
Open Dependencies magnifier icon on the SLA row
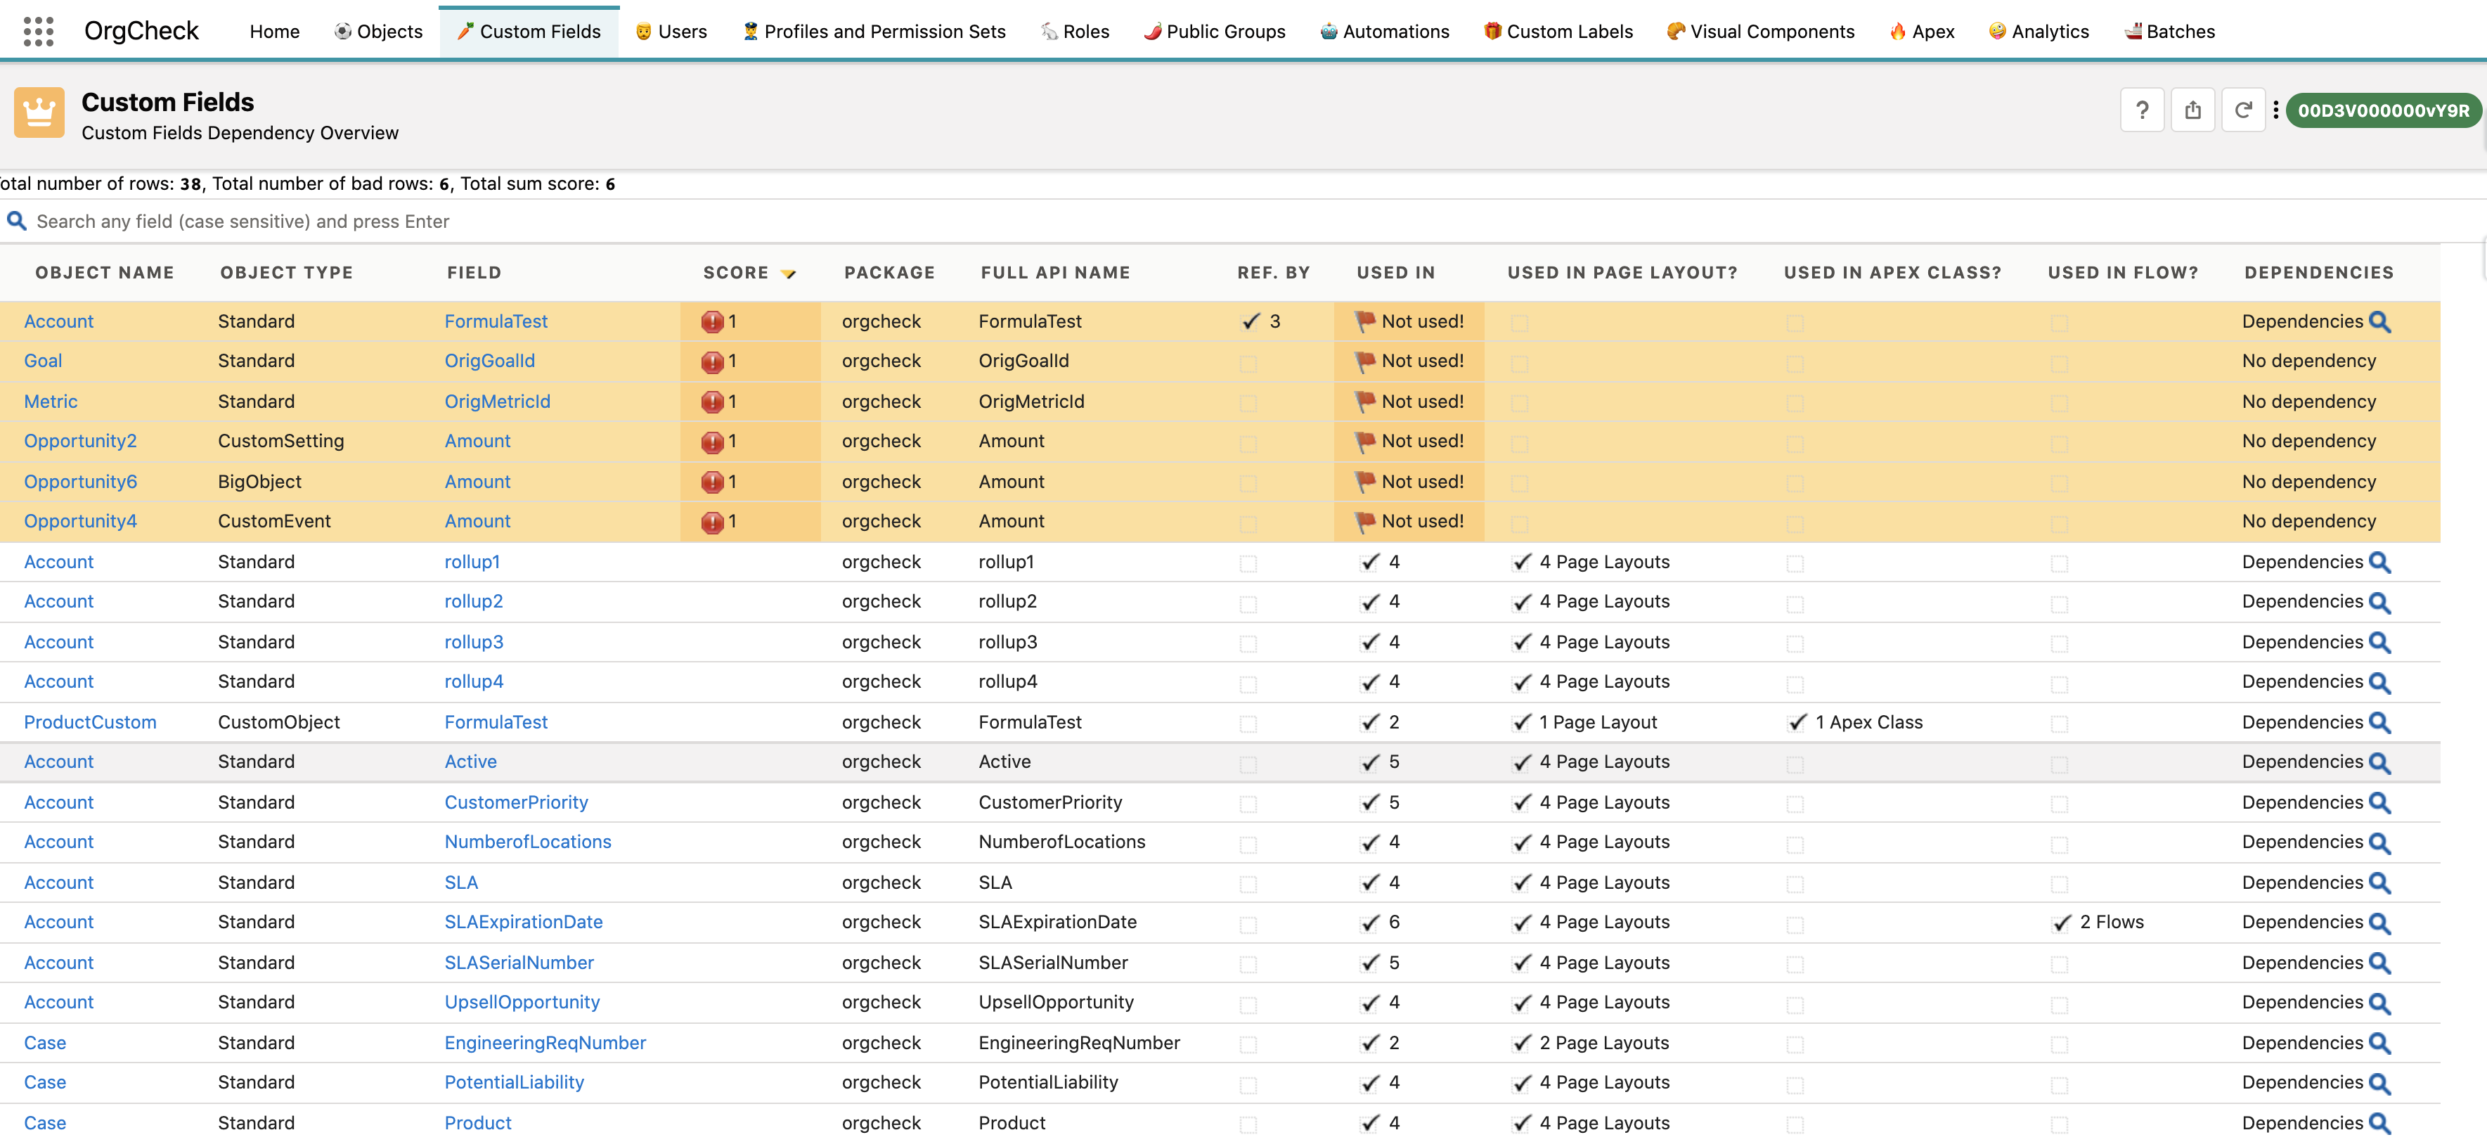click(2380, 882)
